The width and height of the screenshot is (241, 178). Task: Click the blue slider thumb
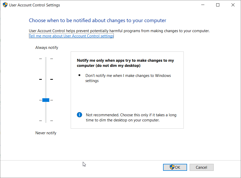click(x=46, y=100)
